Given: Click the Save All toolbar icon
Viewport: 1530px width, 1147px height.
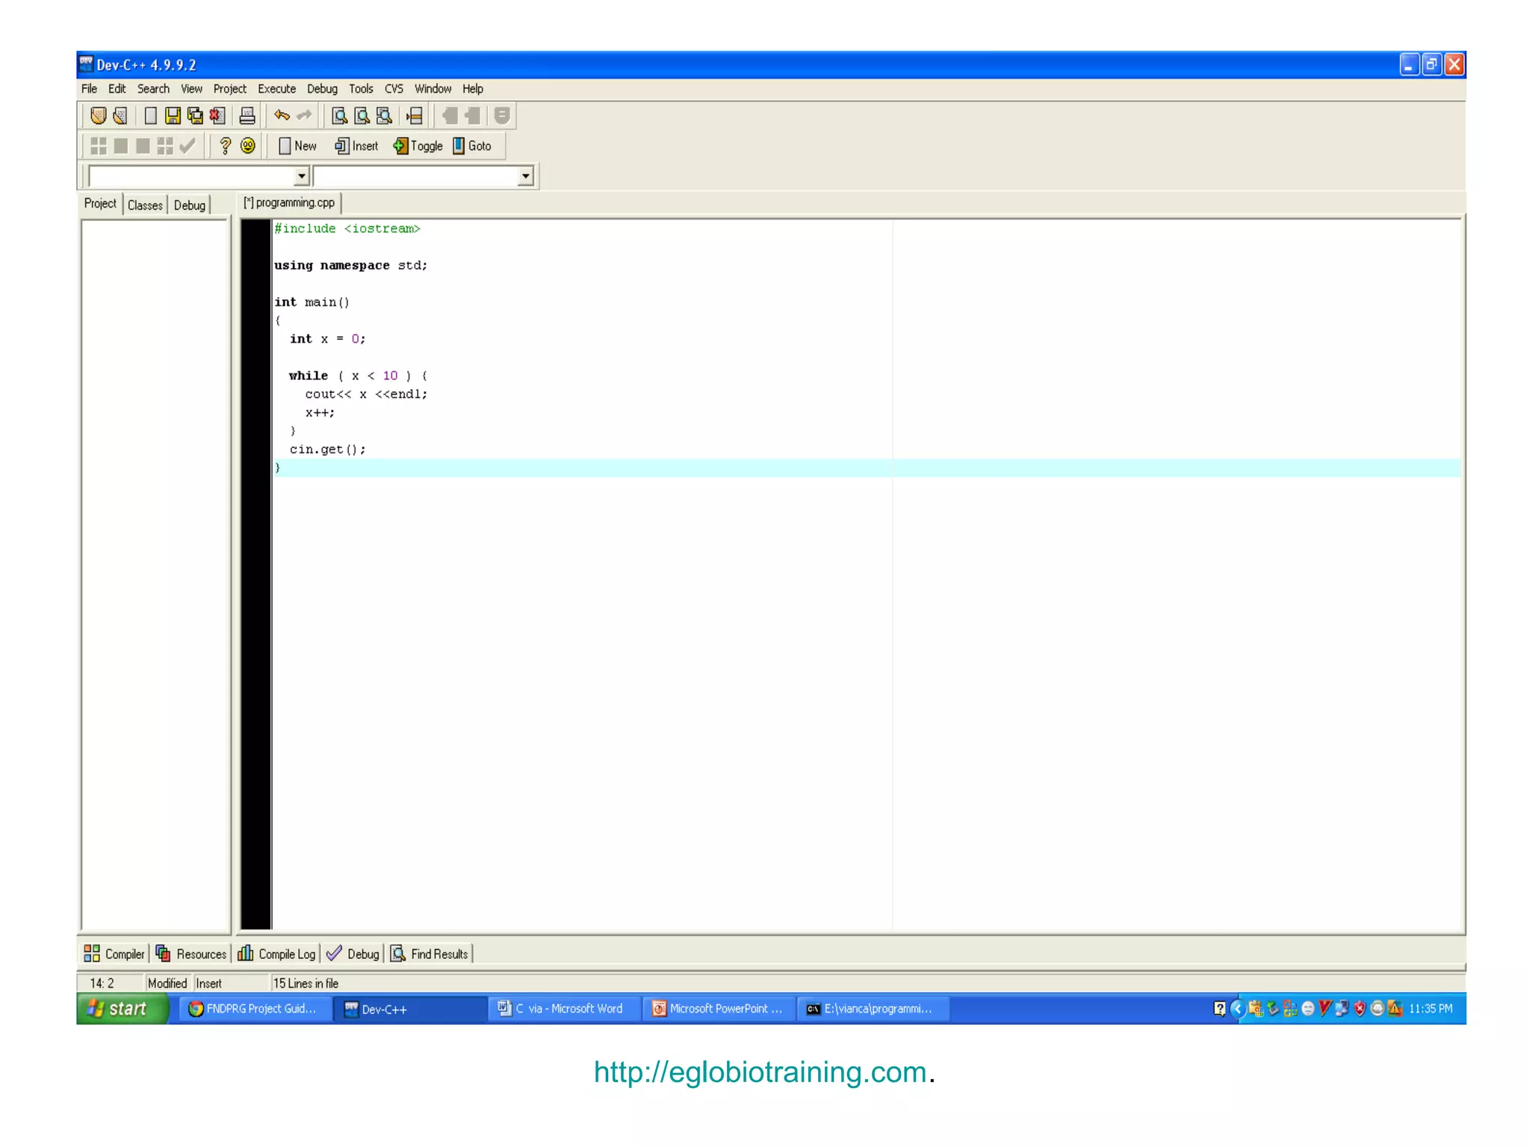Looking at the screenshot, I should [195, 116].
